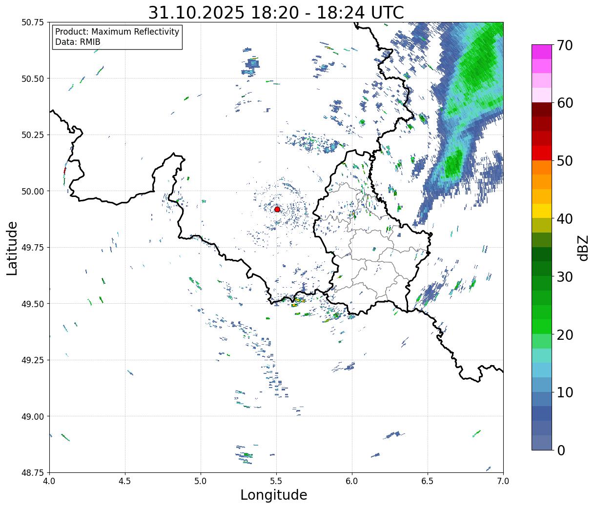595x507 pixels.
Task: Click the latitude tick label 49.25
Action: [x=32, y=360]
